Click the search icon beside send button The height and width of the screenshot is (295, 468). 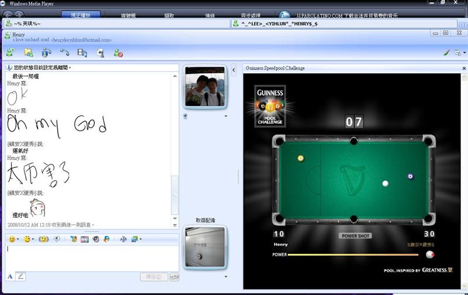point(174,277)
